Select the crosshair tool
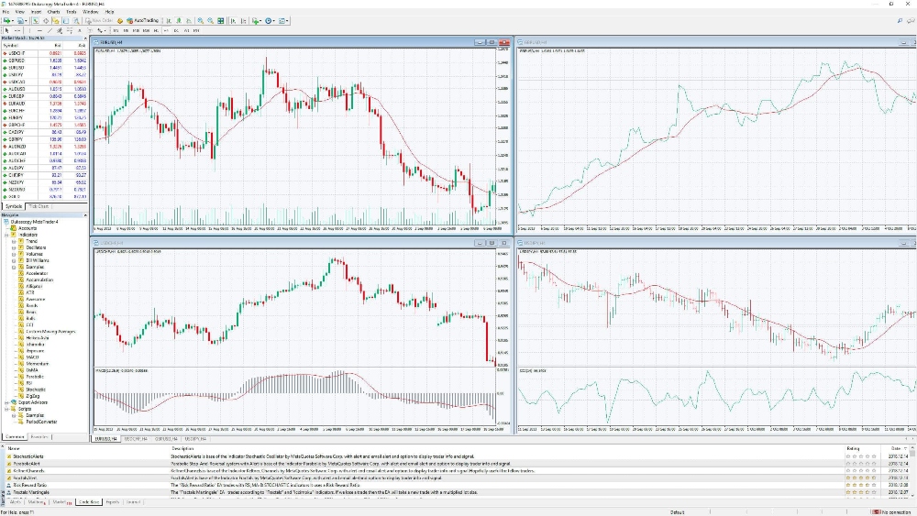 (x=16, y=30)
